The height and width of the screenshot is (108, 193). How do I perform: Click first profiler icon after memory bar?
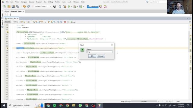(101, 7)
